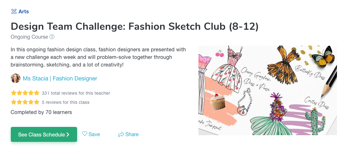
Task: Click the class rating stars
Action: [25, 102]
